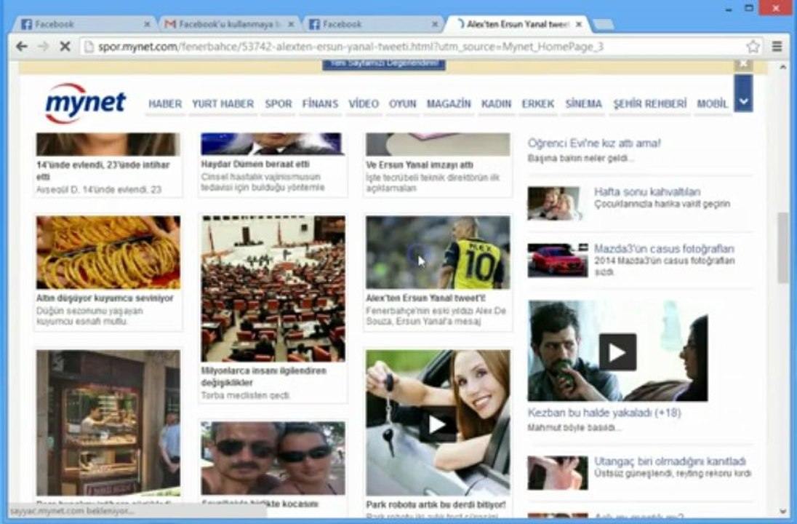Open Park robotu artık bu derdi bitiyor

coord(436,504)
